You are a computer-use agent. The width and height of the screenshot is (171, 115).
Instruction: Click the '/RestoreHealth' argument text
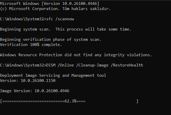tap(127, 65)
